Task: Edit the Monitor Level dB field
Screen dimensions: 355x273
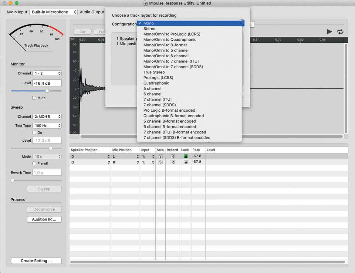Action: (x=47, y=83)
